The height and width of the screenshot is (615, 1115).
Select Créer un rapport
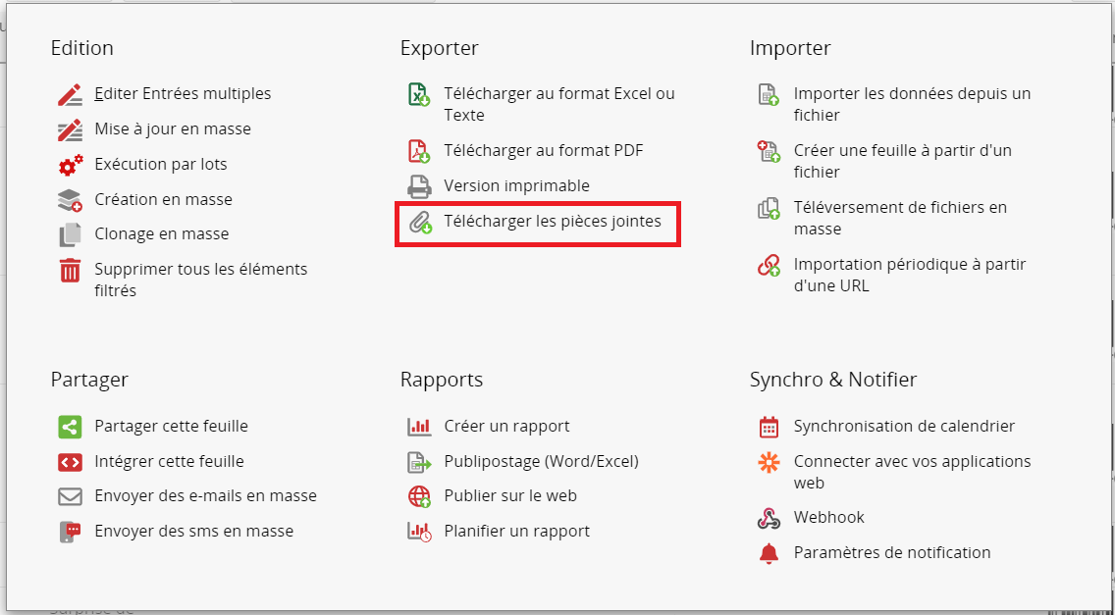click(x=507, y=427)
